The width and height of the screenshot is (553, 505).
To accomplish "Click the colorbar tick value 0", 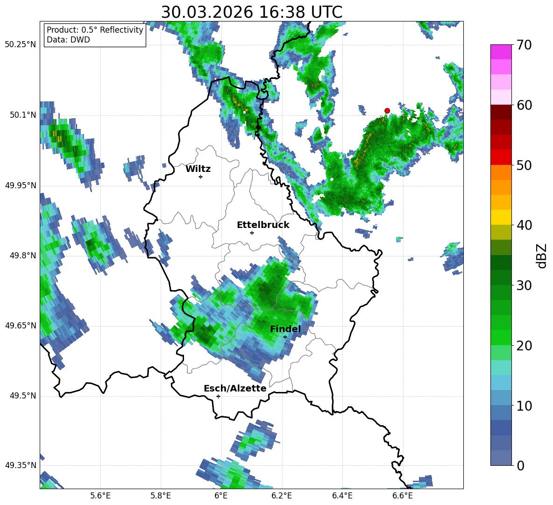I will (x=520, y=466).
